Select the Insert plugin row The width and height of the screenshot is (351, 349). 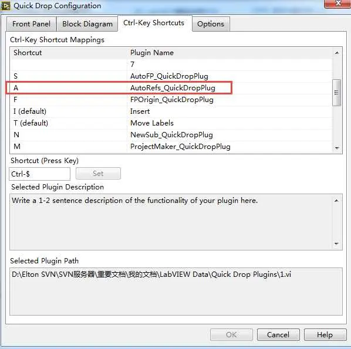(171, 111)
